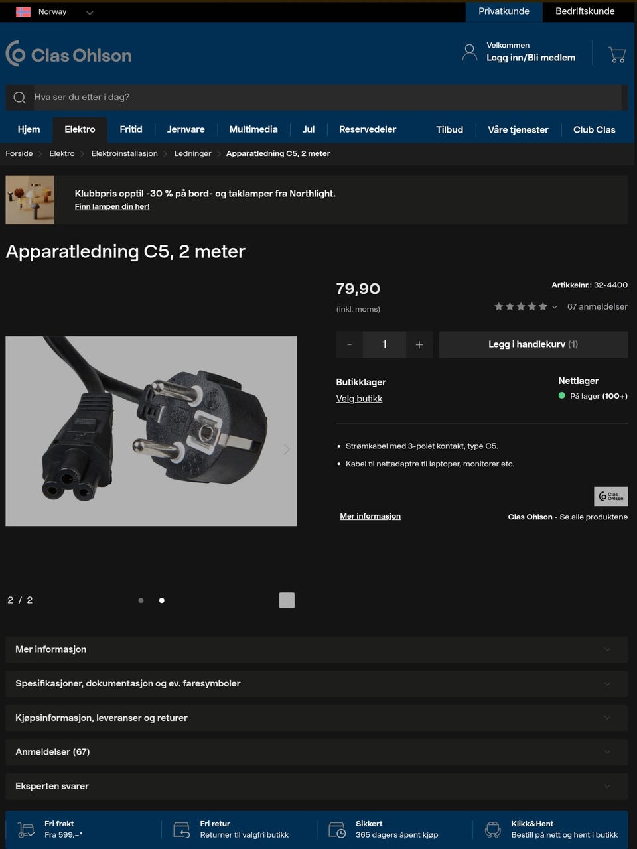
Task: Select the first carousel dot
Action: click(x=141, y=600)
